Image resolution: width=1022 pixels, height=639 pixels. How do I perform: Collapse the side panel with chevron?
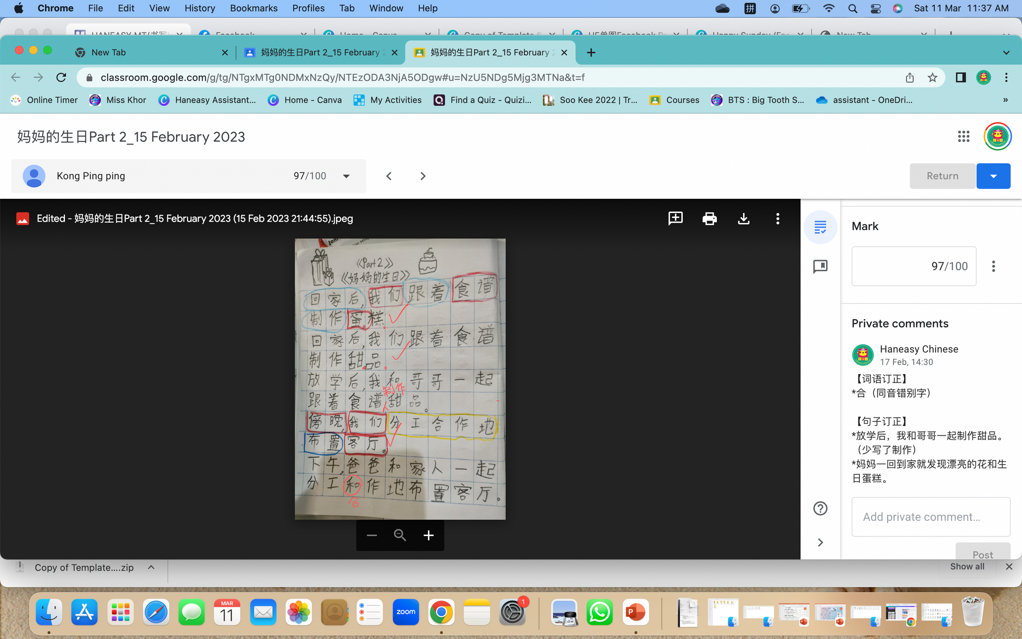tap(820, 542)
